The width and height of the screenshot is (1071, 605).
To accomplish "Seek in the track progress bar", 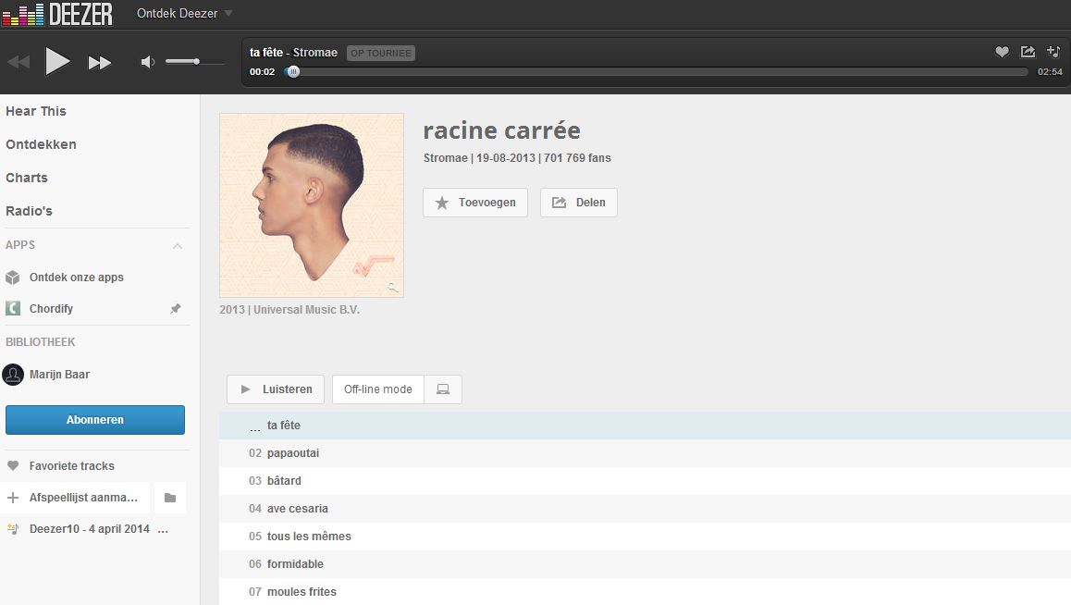I will pos(656,72).
